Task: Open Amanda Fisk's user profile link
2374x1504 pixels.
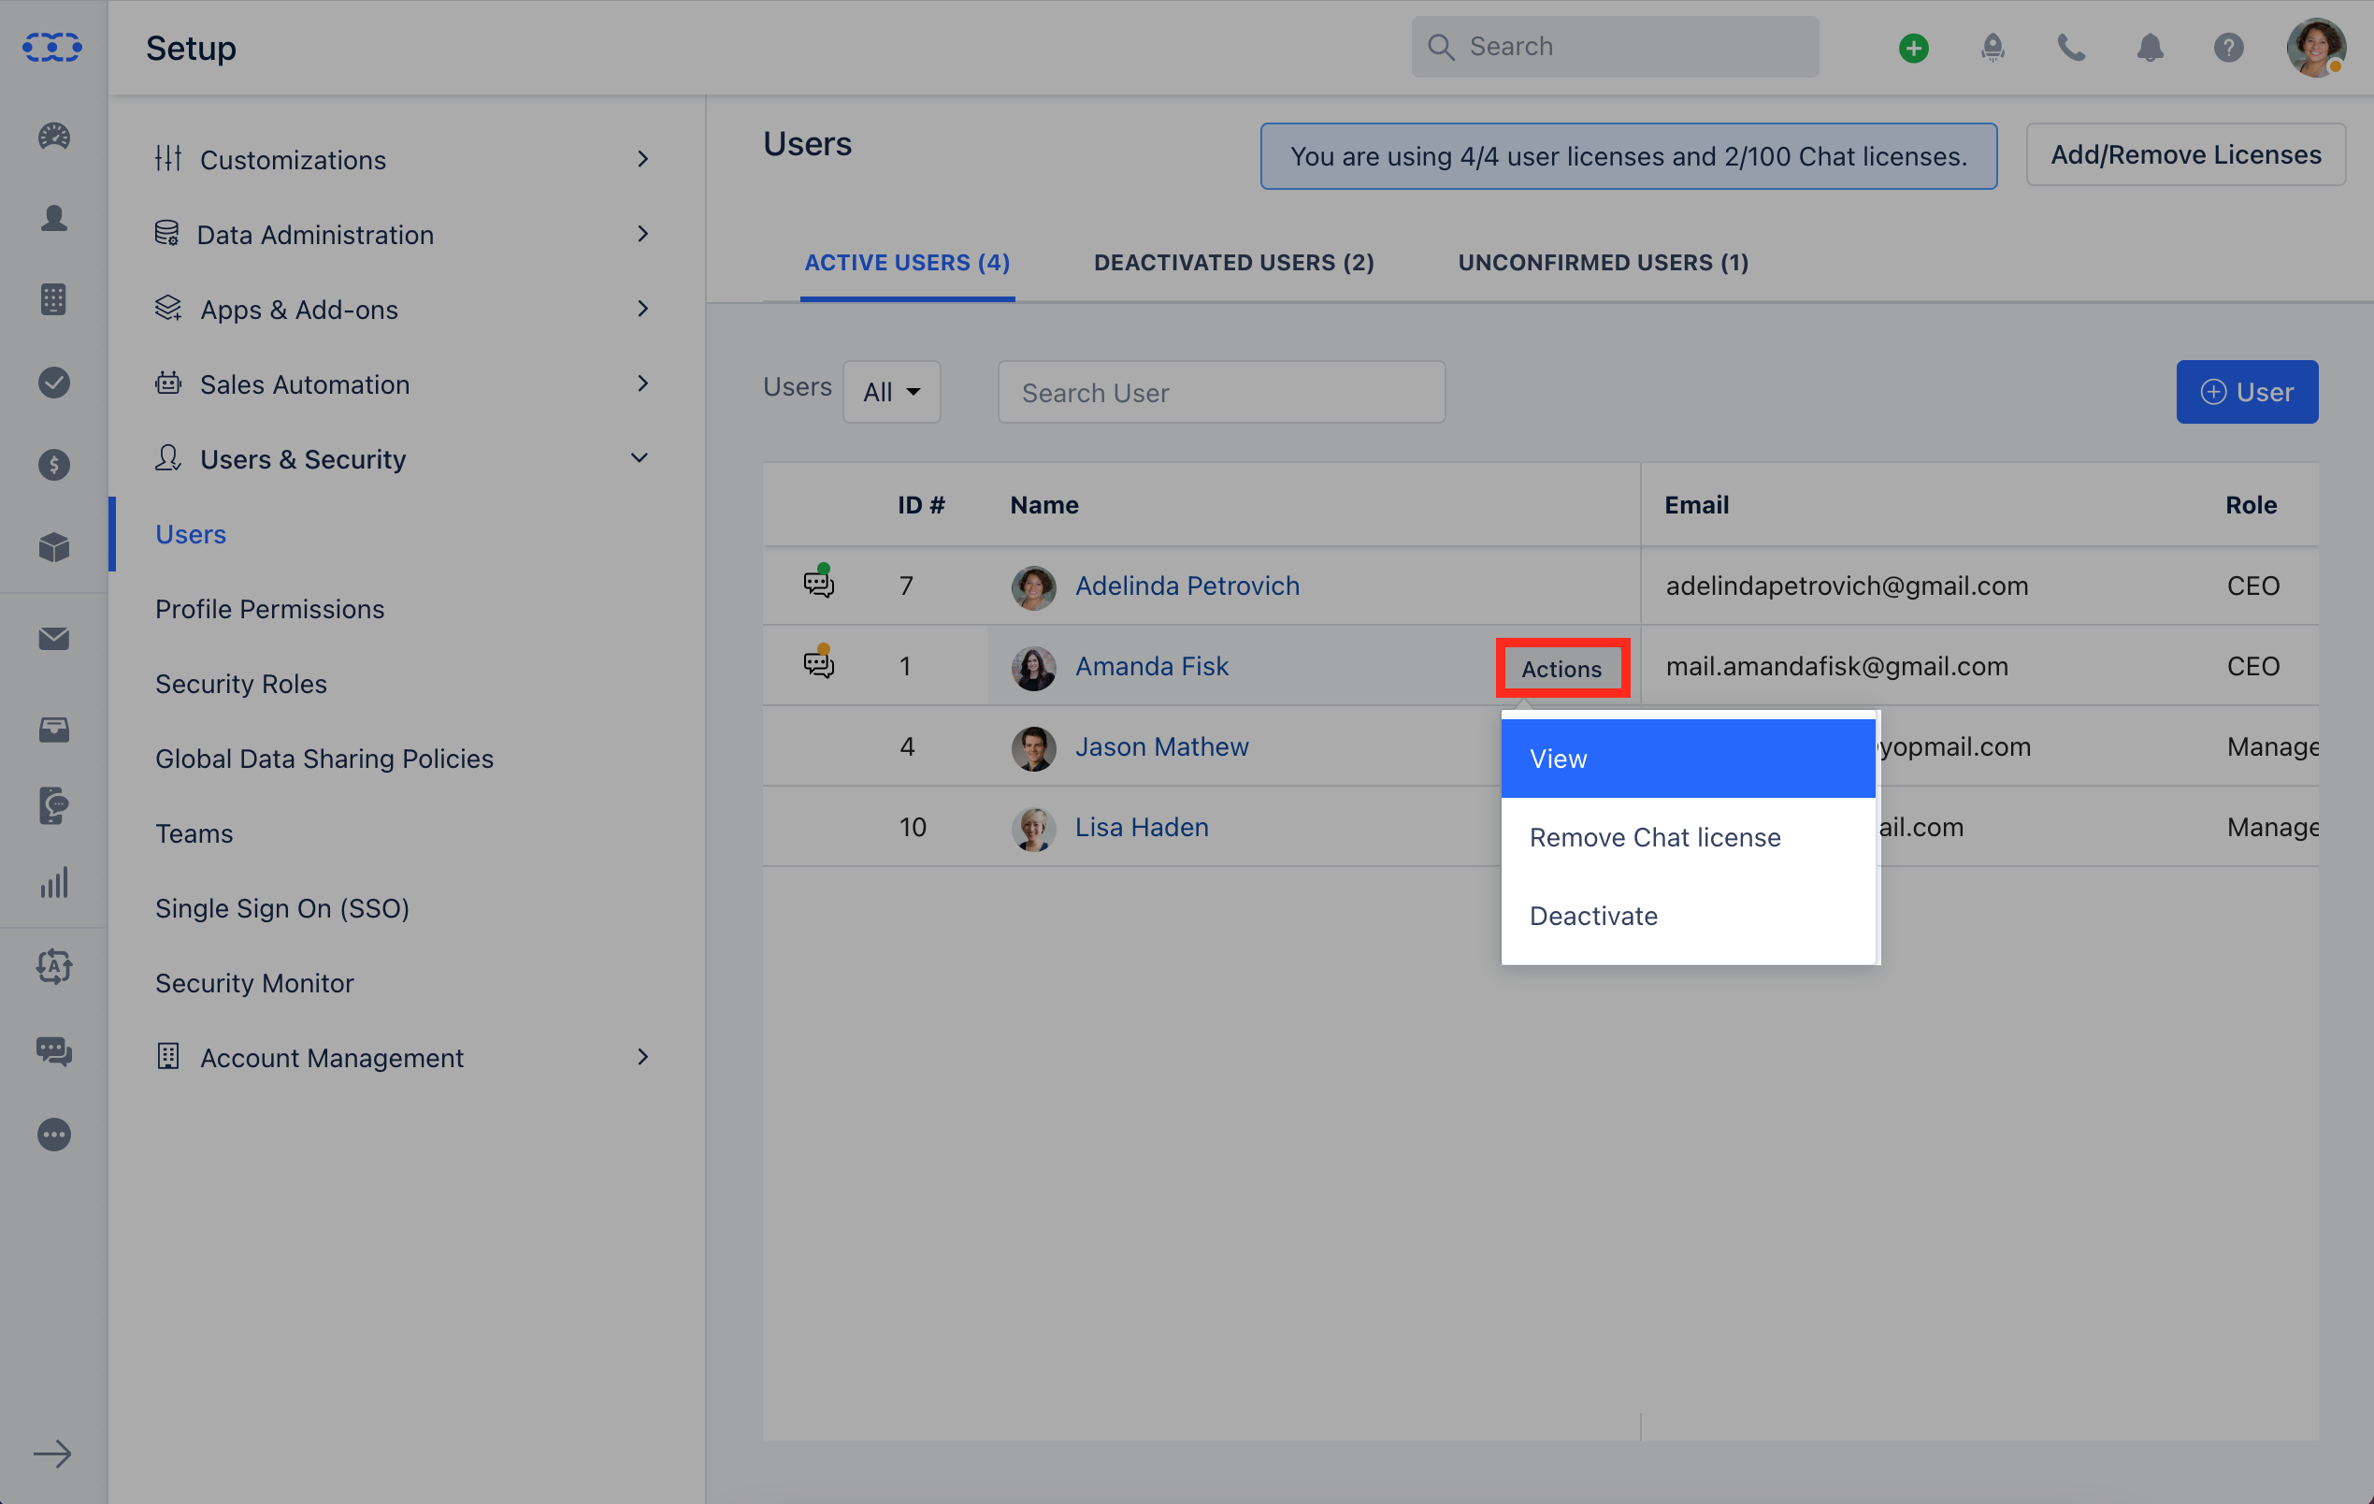Action: [x=1152, y=666]
